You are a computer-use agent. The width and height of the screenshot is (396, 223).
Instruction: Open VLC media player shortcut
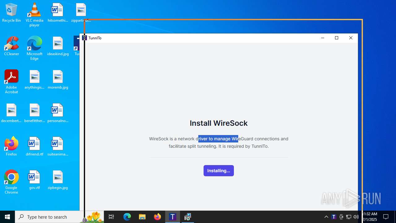tap(34, 15)
